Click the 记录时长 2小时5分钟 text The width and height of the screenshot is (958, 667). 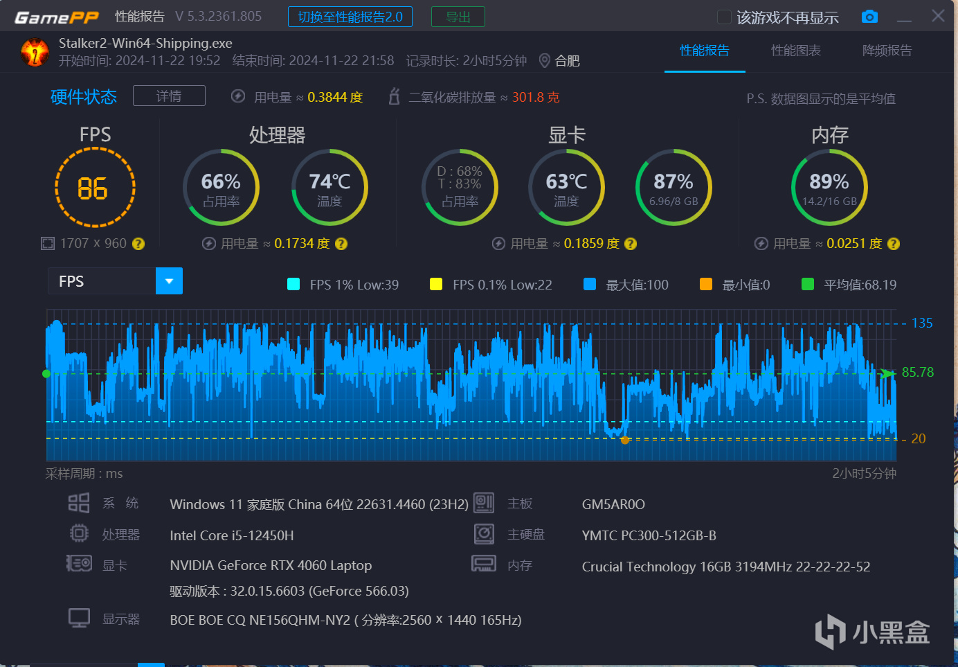(x=467, y=61)
